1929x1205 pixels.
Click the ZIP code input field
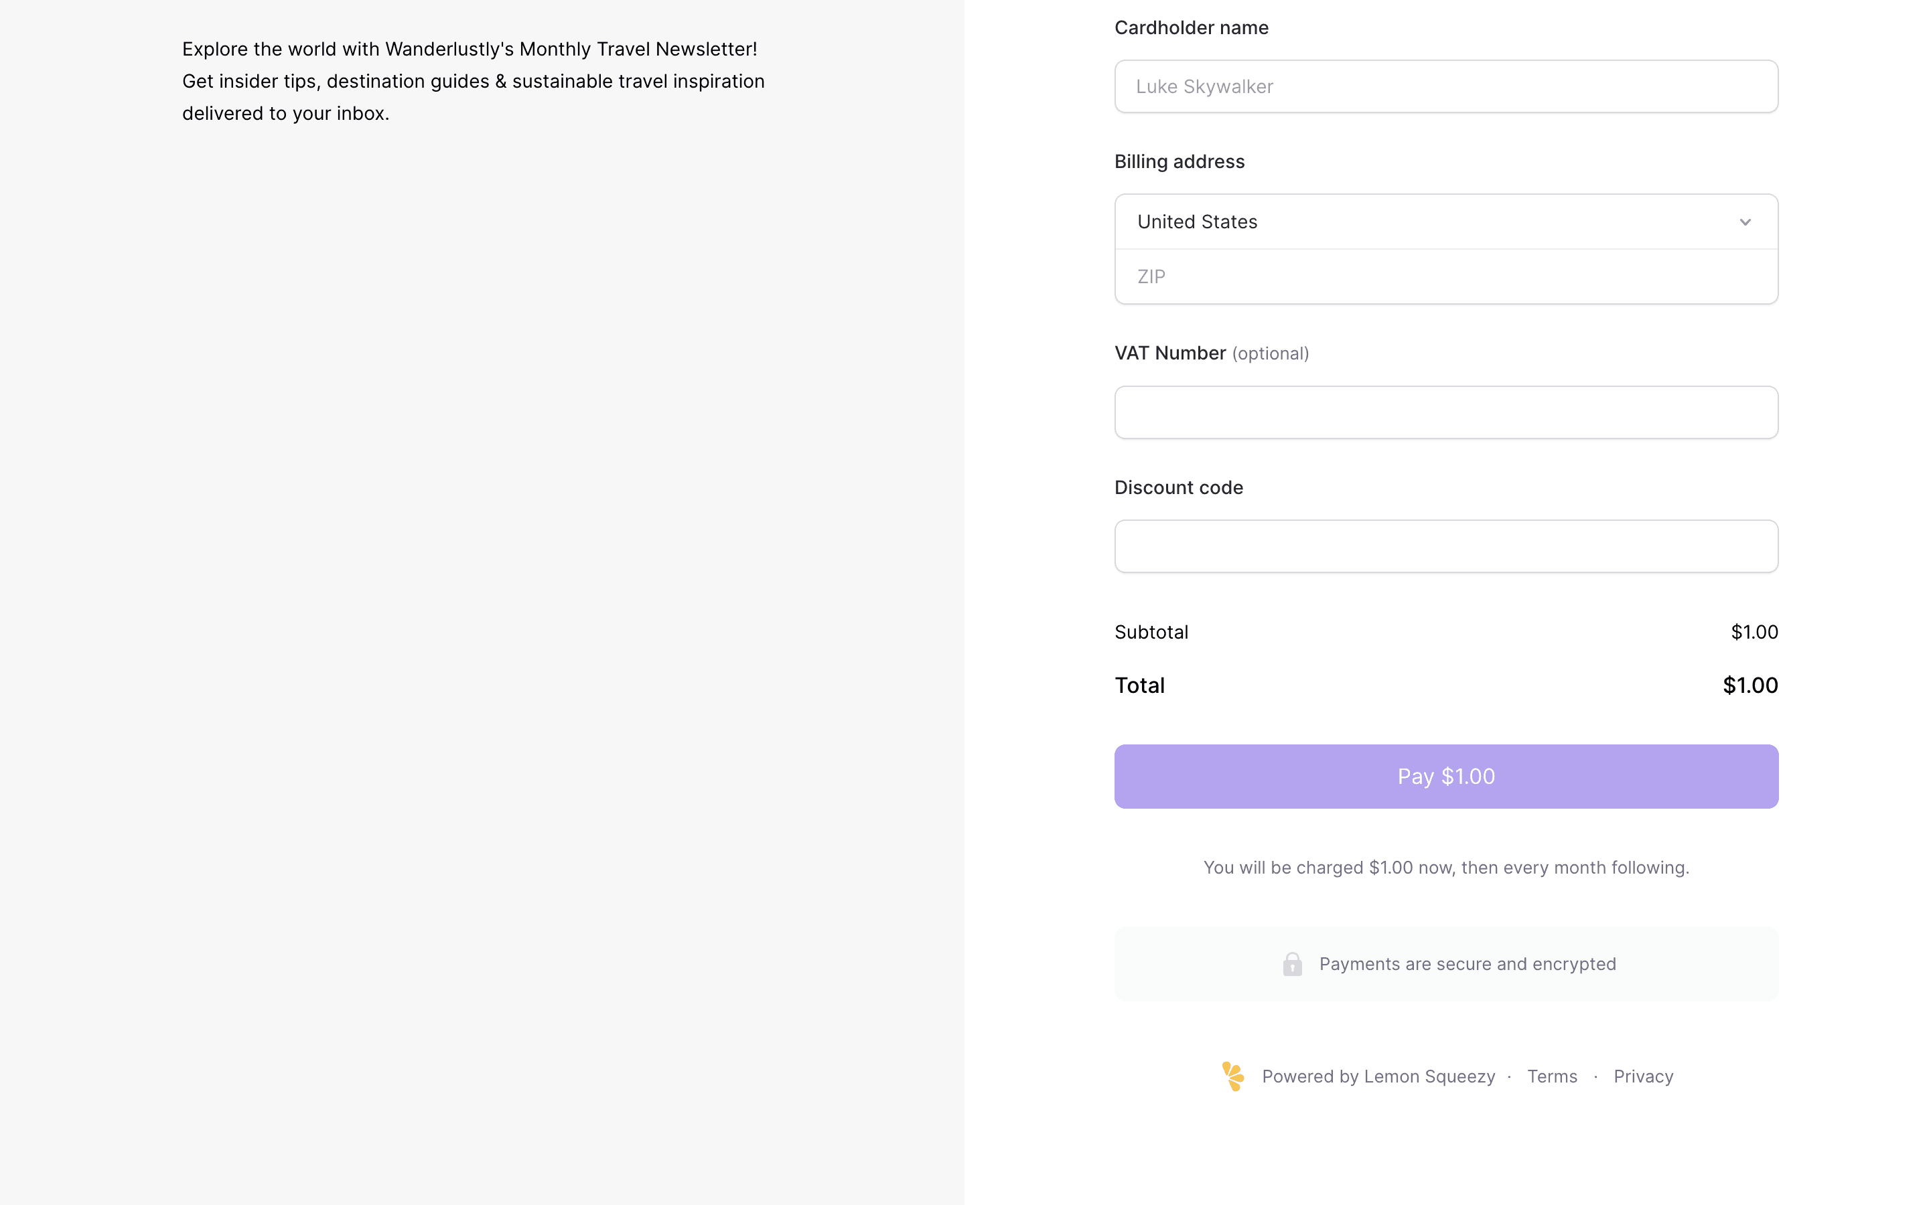(x=1445, y=276)
